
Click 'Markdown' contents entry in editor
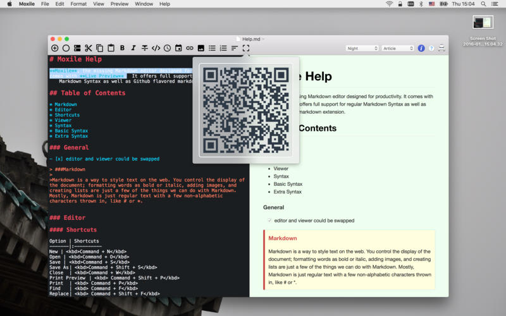click(x=66, y=104)
